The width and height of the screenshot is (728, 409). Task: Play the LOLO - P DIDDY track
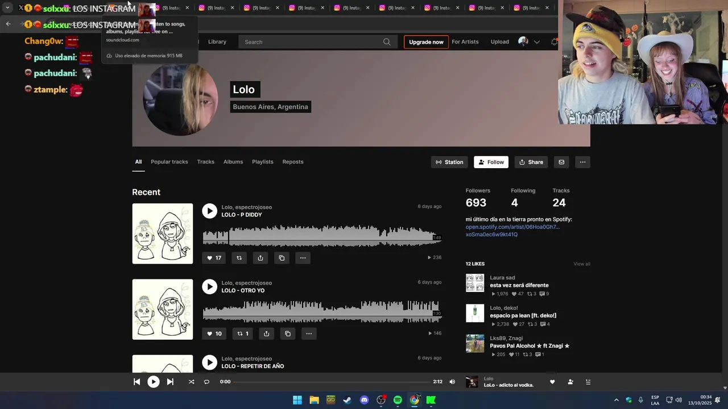(x=209, y=211)
